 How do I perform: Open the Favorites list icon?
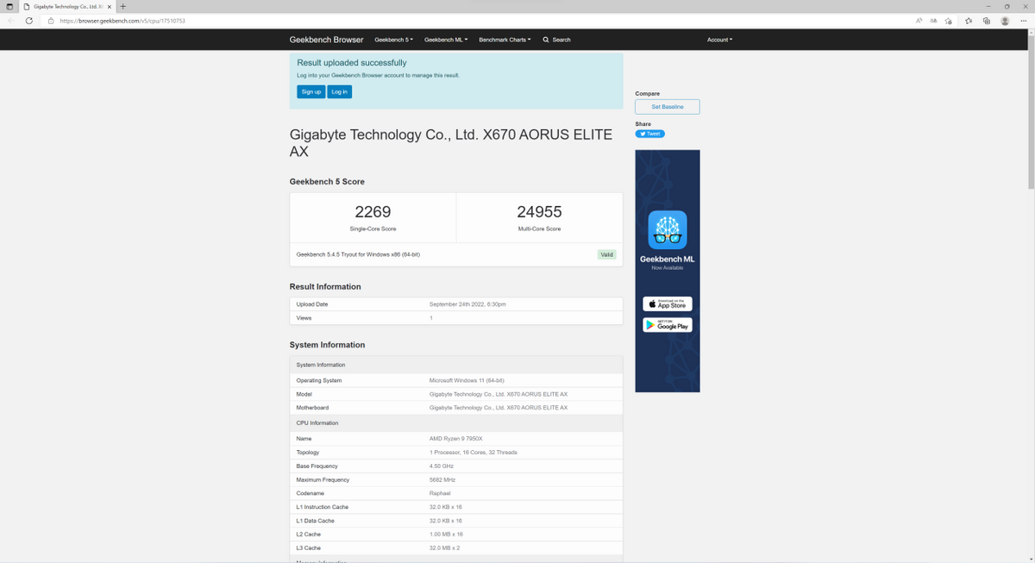click(969, 21)
